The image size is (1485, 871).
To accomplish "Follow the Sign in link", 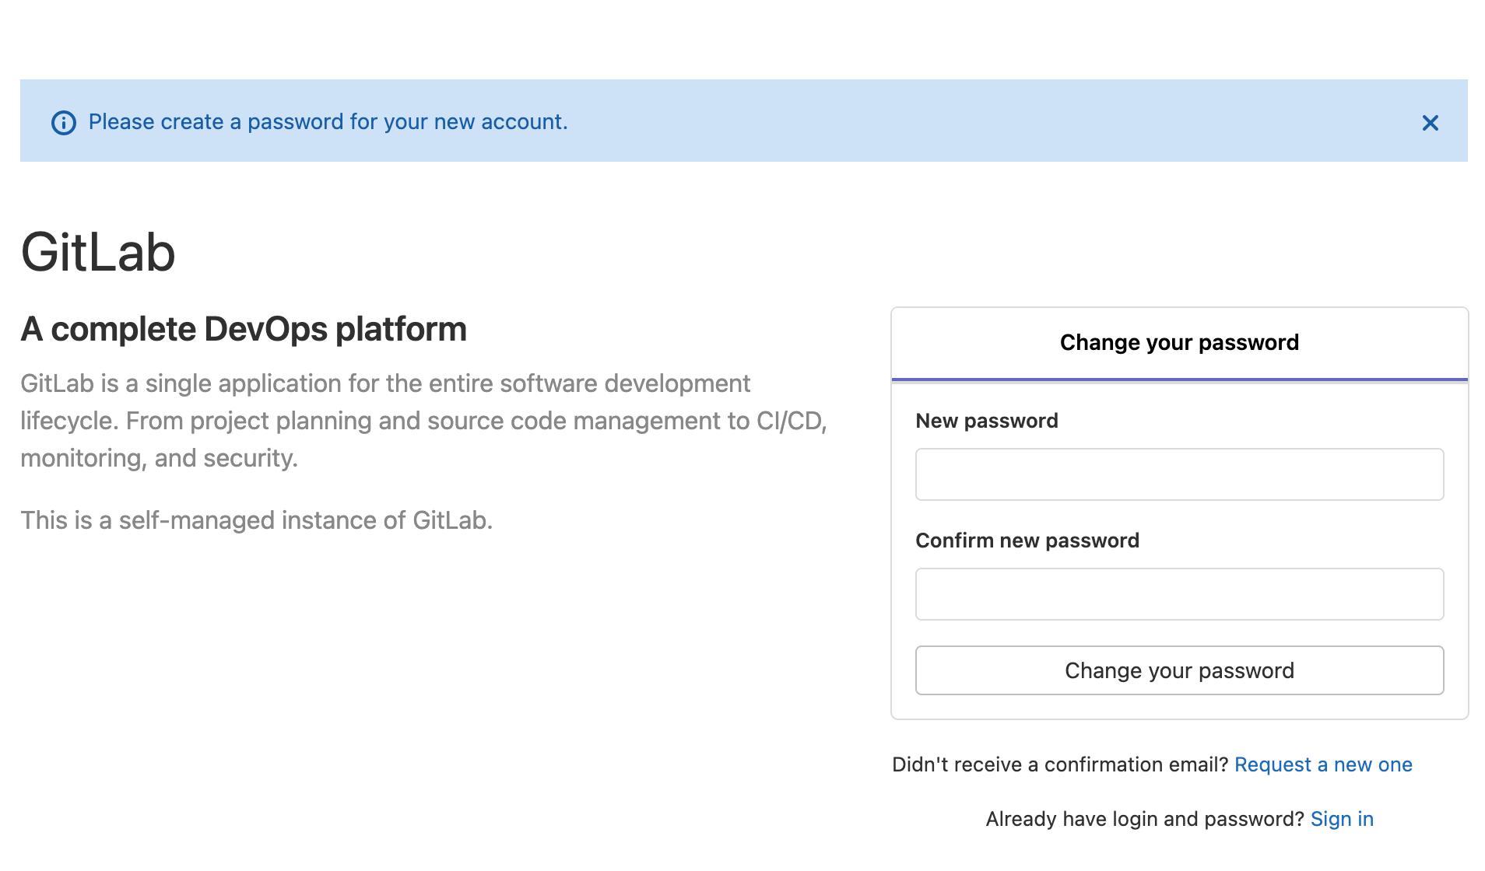I will point(1342,819).
